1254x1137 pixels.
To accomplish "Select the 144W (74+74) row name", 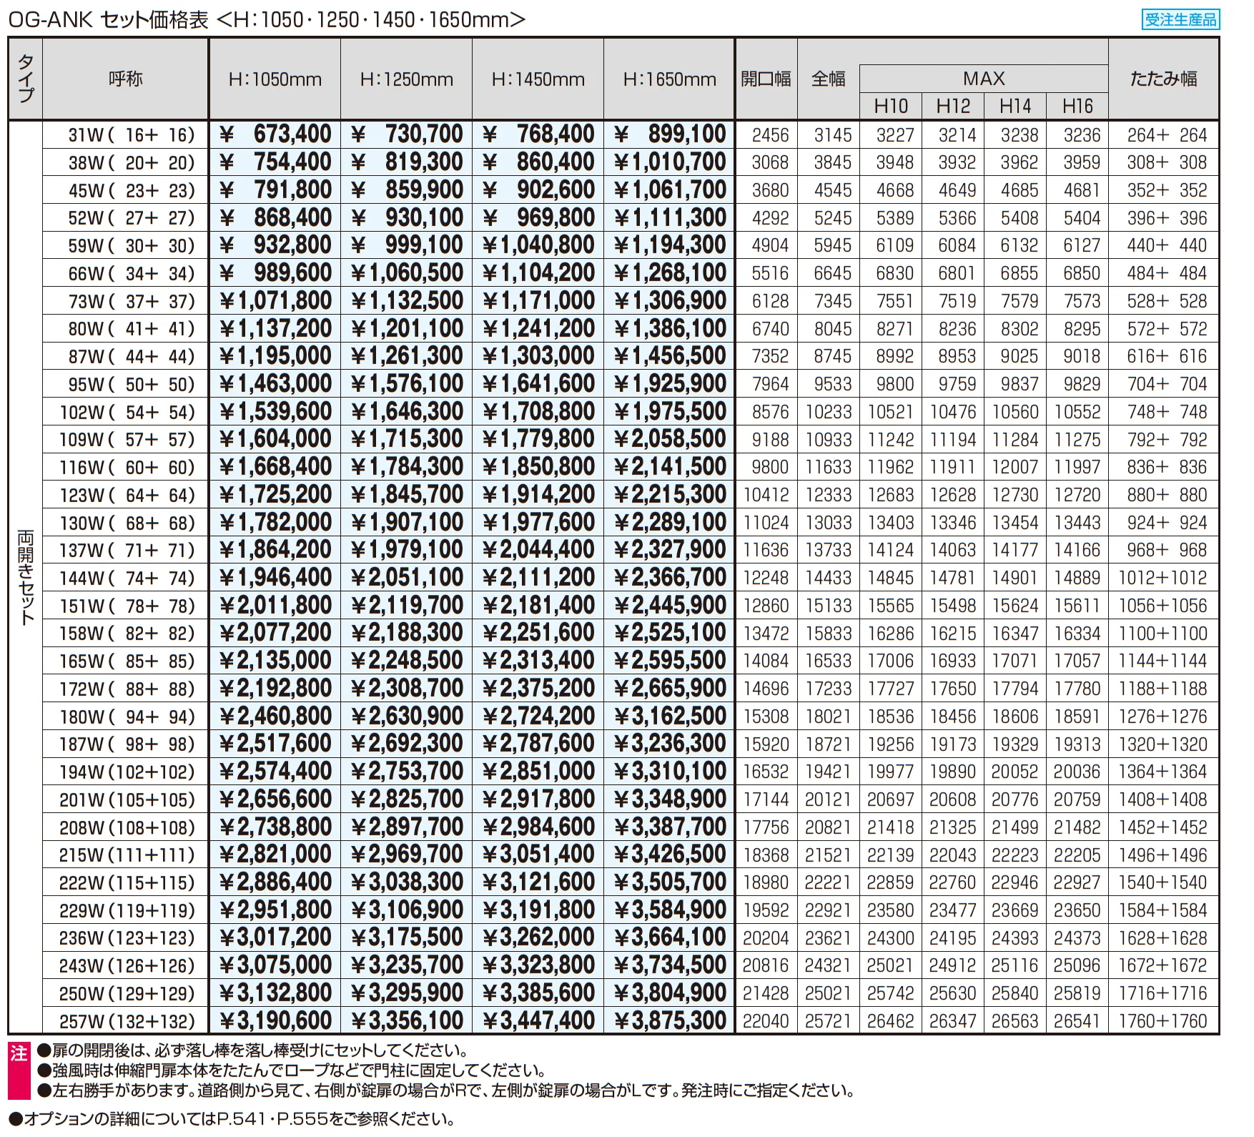I will [x=127, y=579].
